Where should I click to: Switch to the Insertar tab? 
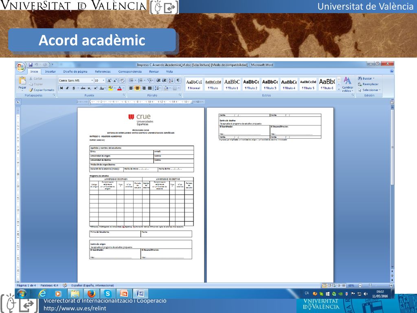pyautogui.click(x=50, y=72)
